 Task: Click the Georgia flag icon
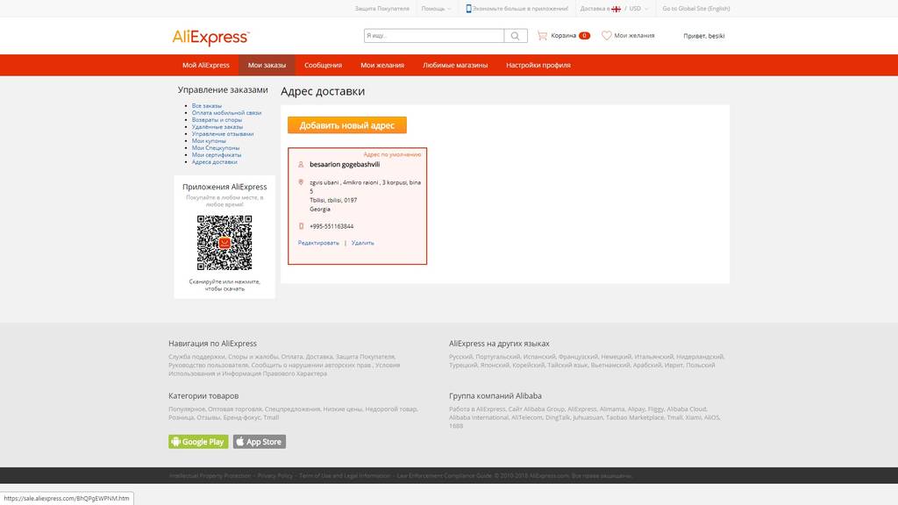pyautogui.click(x=616, y=9)
